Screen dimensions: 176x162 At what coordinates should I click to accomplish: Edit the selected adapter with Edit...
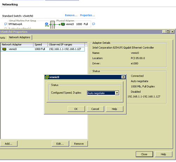(x=60, y=144)
